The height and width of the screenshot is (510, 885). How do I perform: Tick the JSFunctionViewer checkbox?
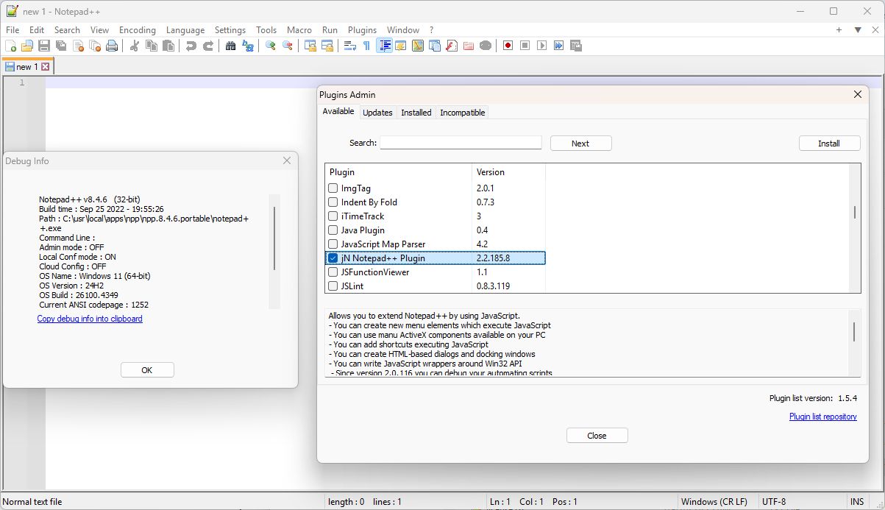[333, 272]
